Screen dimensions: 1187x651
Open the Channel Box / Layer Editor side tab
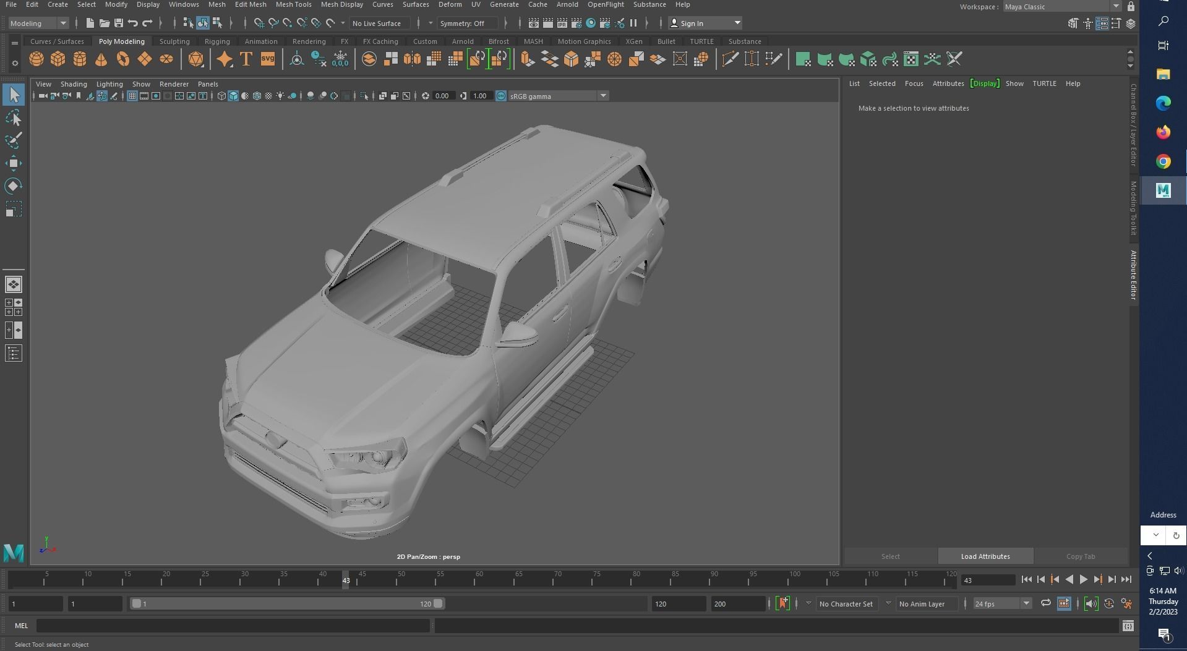pos(1133,125)
